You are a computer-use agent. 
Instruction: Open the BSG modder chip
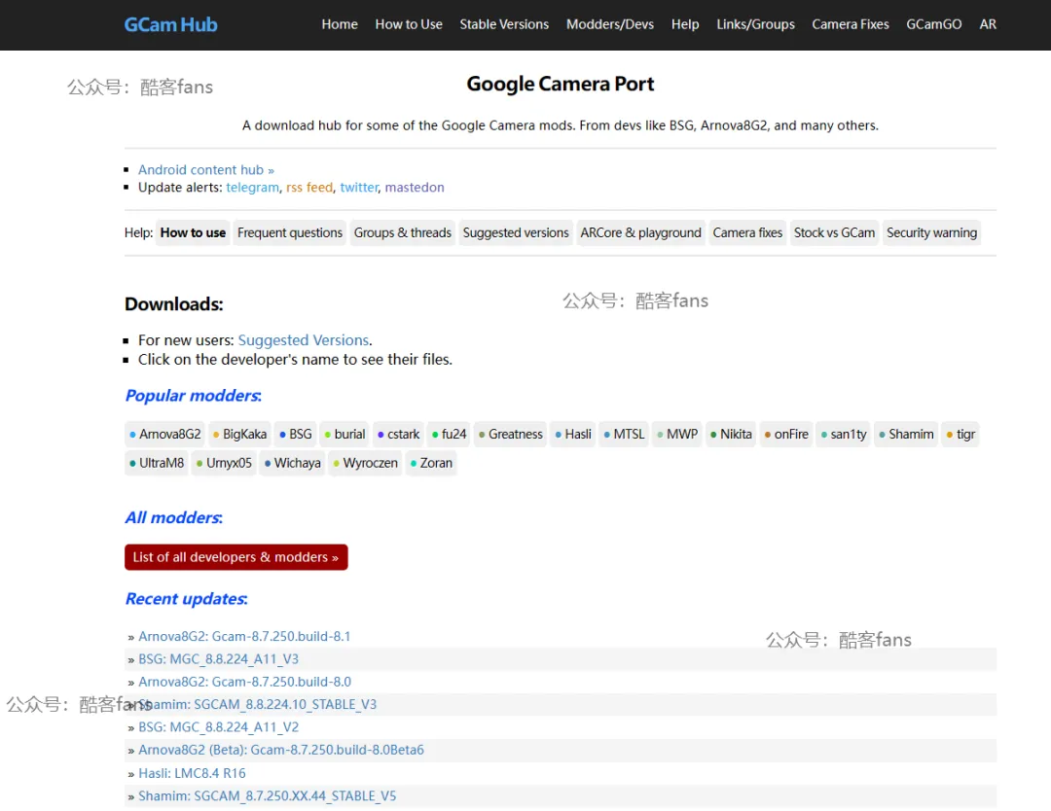(x=295, y=435)
